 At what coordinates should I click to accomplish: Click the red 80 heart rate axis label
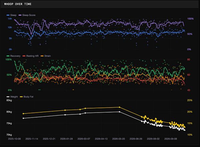(189, 59)
